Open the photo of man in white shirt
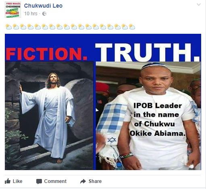The height and width of the screenshot is (189, 206). (x=148, y=116)
